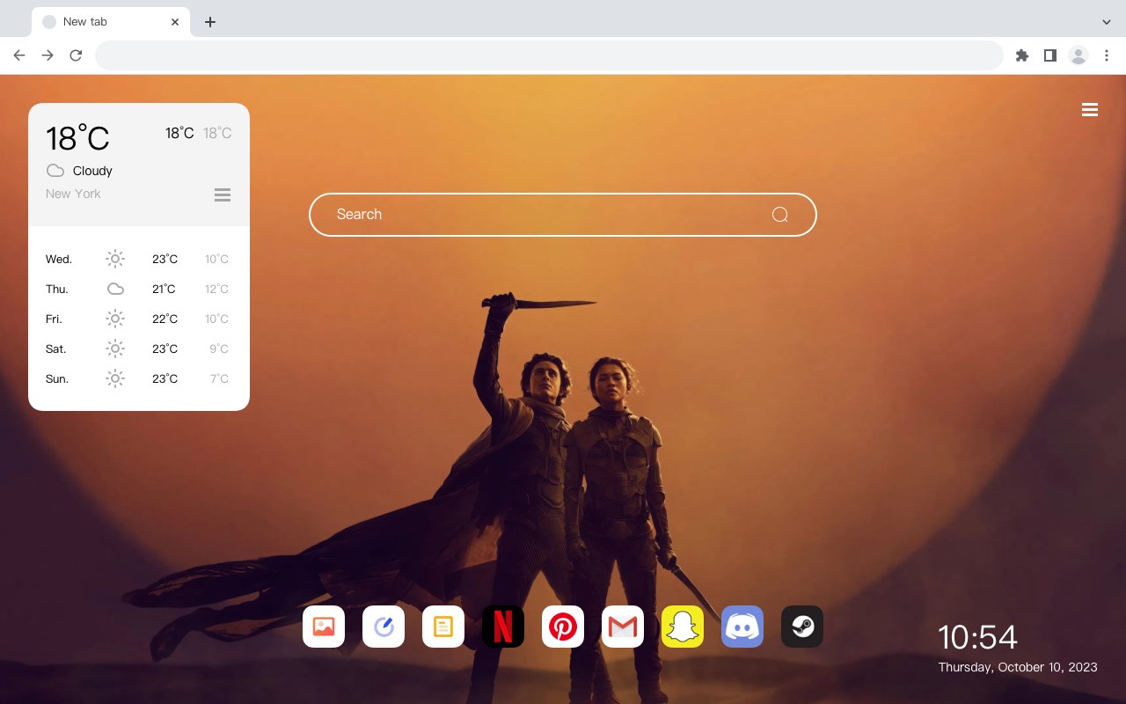
Task: Open the Gmail shortcut
Action: point(623,627)
